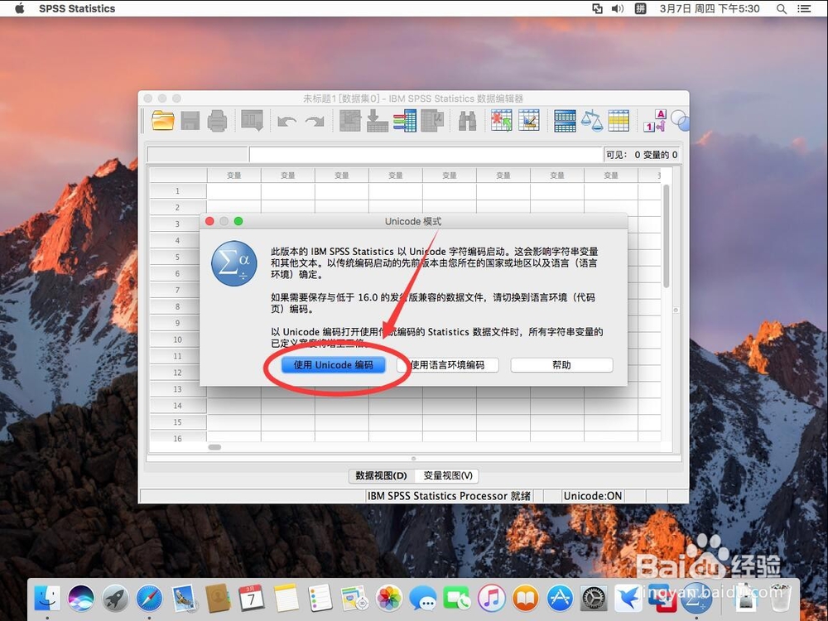This screenshot has width=828, height=621.
Task: Open iTunes from the Dock
Action: (x=492, y=599)
